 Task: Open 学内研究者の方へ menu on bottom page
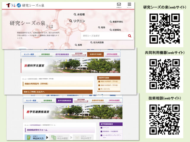point(73,95)
